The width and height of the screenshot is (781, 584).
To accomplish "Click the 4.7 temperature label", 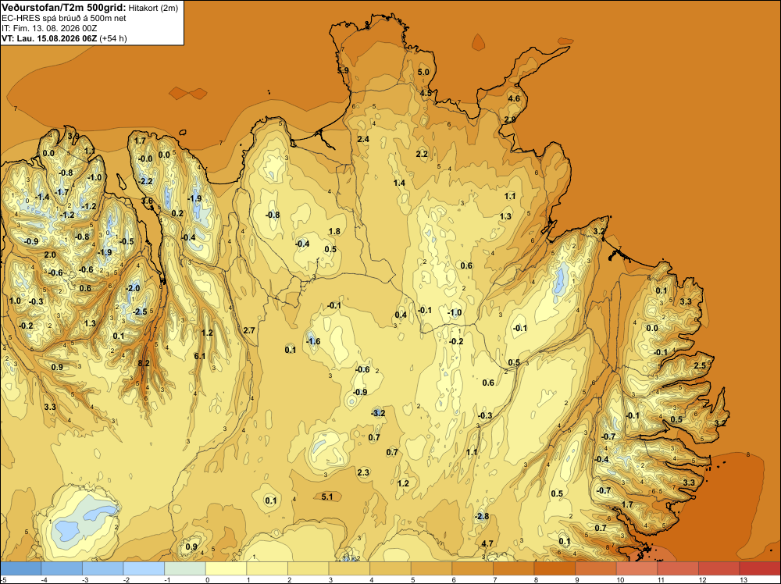I will click(x=487, y=543).
